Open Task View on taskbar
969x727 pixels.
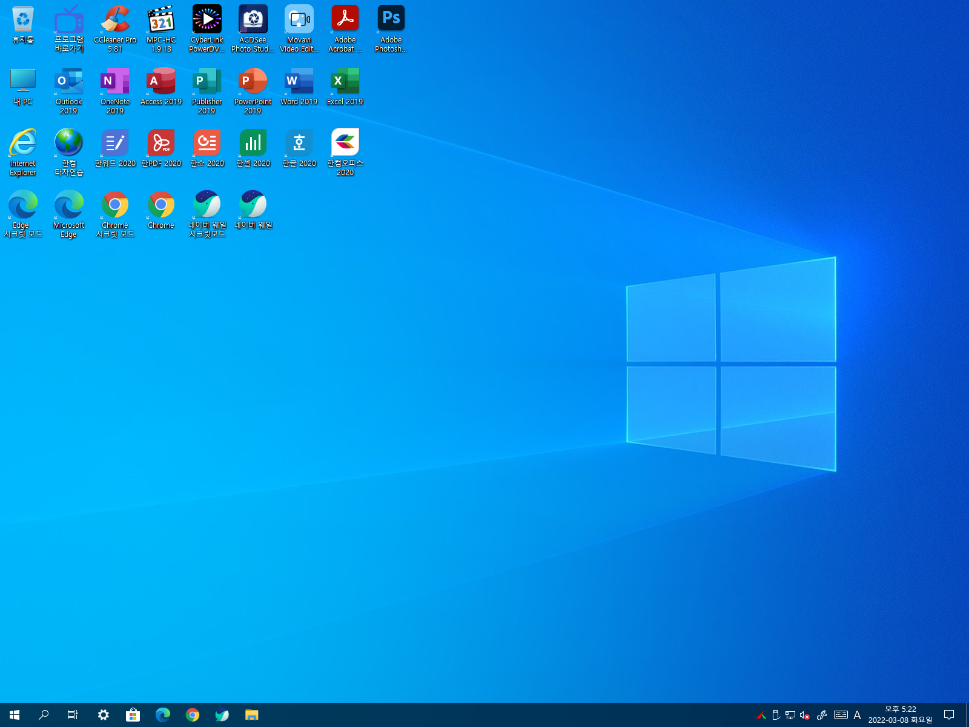(73, 715)
